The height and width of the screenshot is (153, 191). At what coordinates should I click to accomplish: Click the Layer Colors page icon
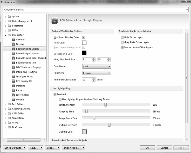click(x=13, y=95)
